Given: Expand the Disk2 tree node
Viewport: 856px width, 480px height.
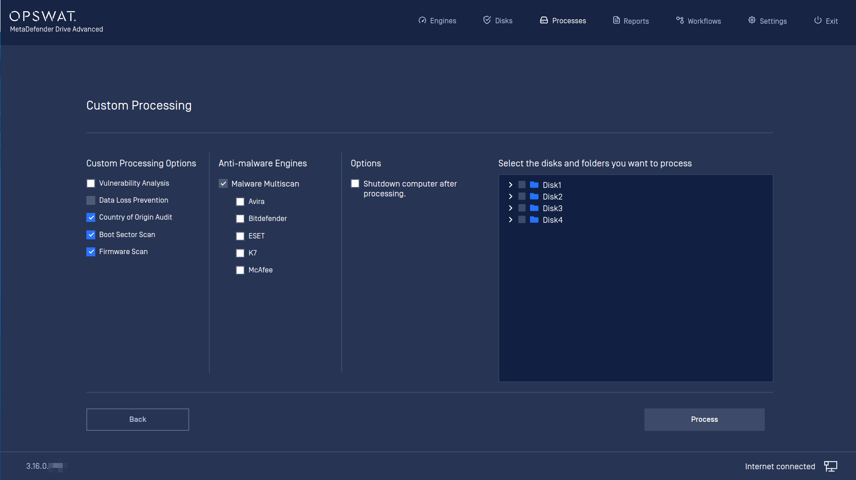Looking at the screenshot, I should [x=510, y=196].
